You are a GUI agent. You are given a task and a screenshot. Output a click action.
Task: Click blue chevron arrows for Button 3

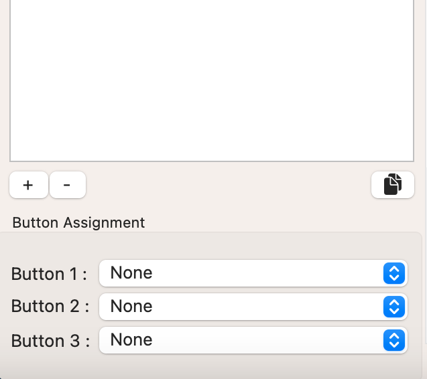point(394,340)
